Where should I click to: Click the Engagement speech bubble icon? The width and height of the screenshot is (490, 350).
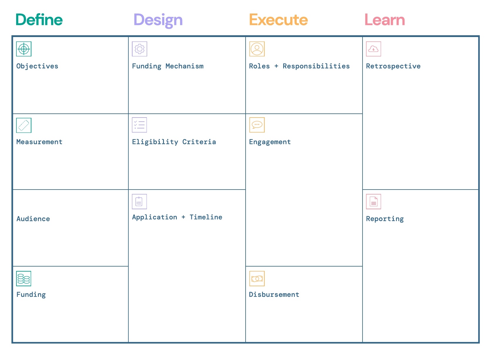pos(257,125)
